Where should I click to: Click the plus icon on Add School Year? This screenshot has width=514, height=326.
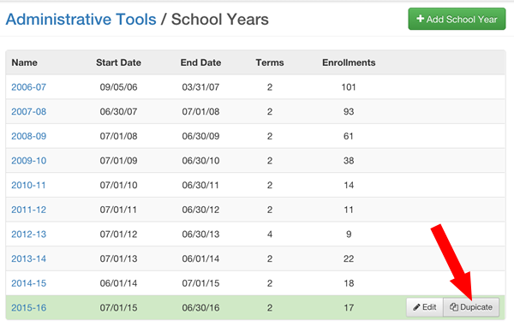coord(421,19)
